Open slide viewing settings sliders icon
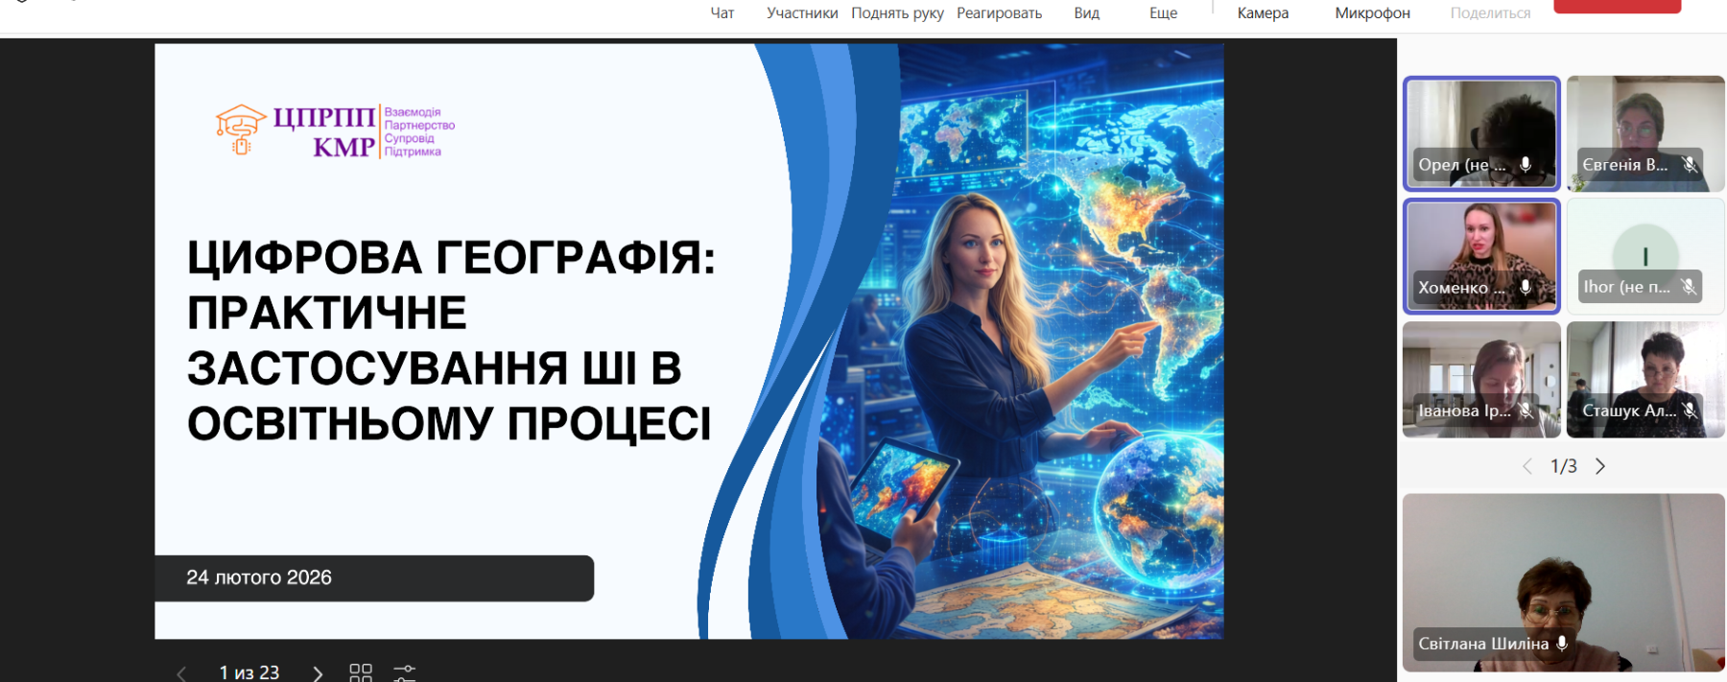The image size is (1727, 682). click(405, 673)
